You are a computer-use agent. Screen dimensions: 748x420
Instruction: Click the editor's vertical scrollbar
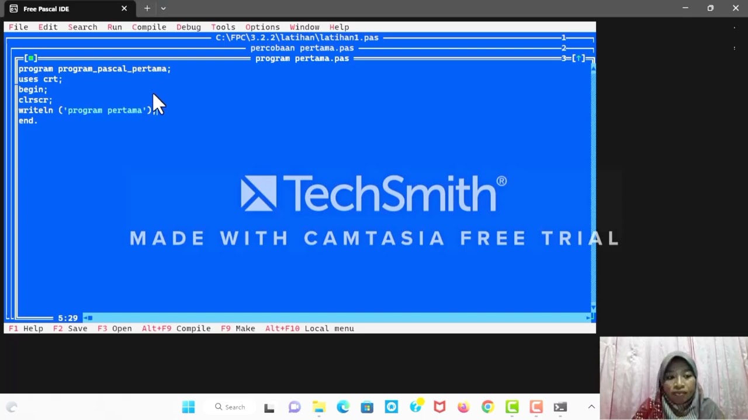(x=593, y=188)
